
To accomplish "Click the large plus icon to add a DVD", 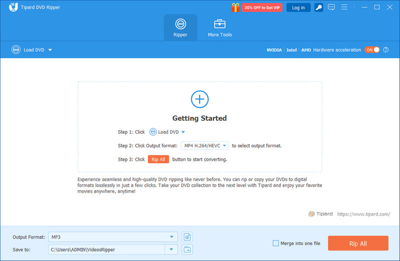I will 199,99.
